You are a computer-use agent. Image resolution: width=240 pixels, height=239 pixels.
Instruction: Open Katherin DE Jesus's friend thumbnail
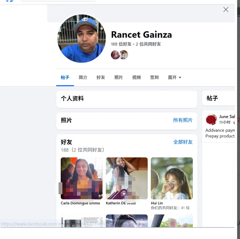coord(127,178)
